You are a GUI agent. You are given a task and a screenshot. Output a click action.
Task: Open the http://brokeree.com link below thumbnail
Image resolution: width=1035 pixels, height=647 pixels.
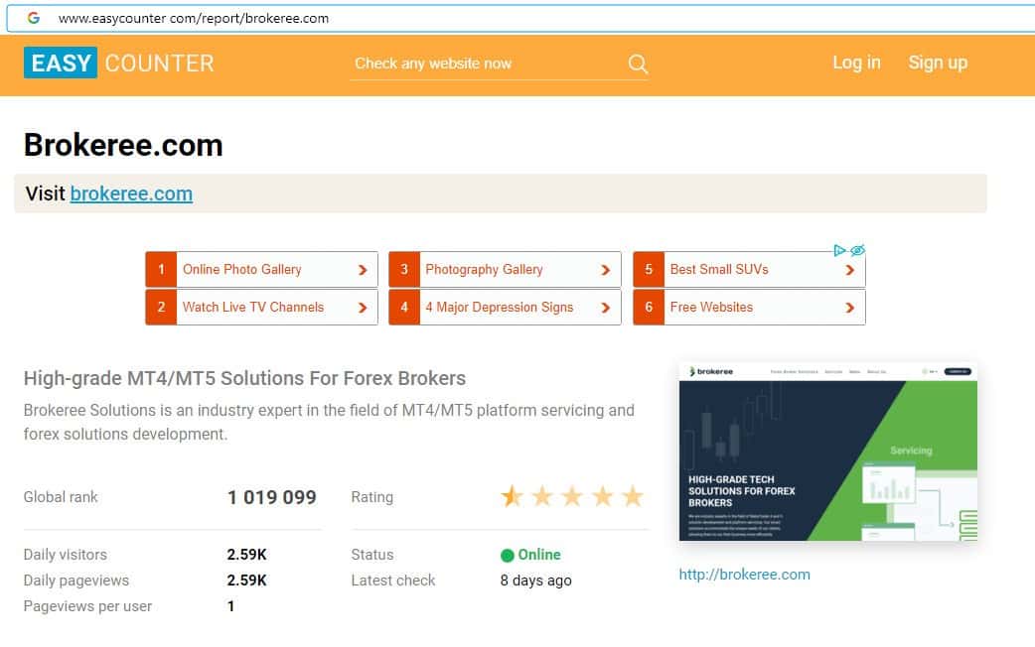(744, 574)
